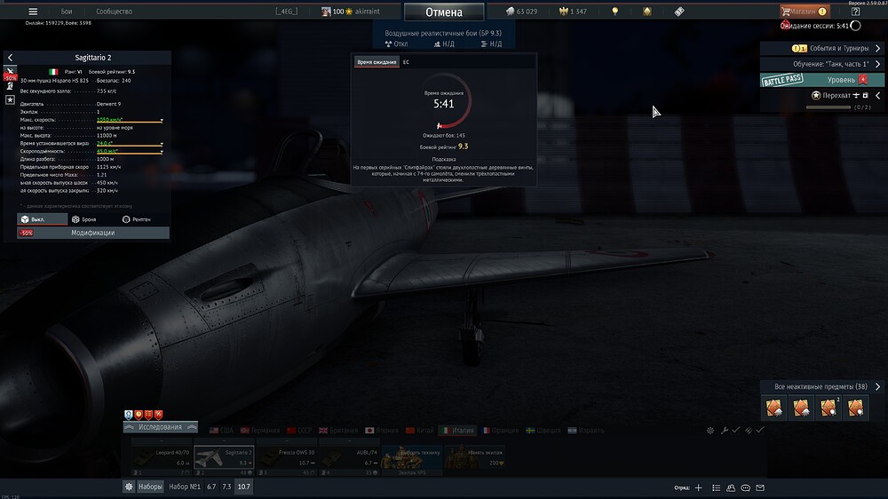Select aircraft stats tab icon

click(10, 72)
